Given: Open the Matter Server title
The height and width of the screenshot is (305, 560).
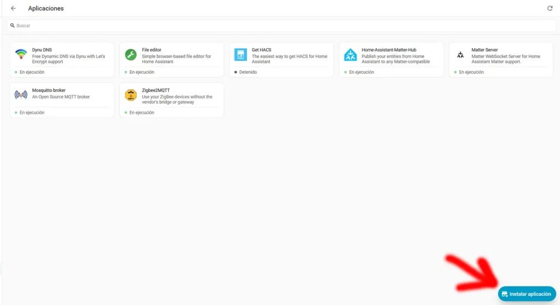Looking at the screenshot, I should (x=485, y=50).
